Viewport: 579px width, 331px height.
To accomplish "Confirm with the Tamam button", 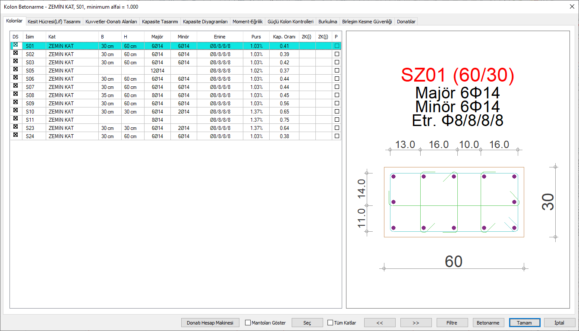I will click(524, 323).
